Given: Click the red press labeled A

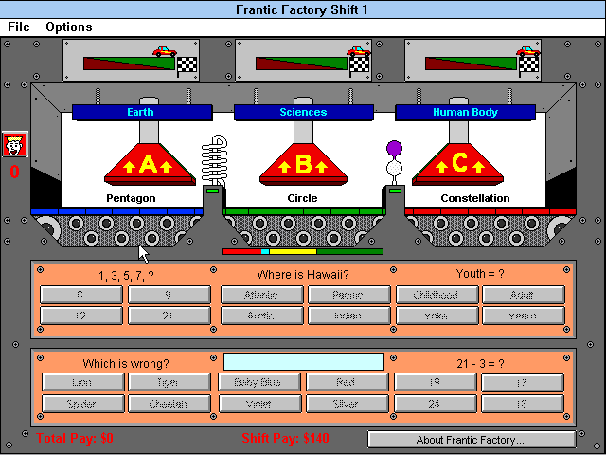Looking at the screenshot, I should pyautogui.click(x=150, y=164).
